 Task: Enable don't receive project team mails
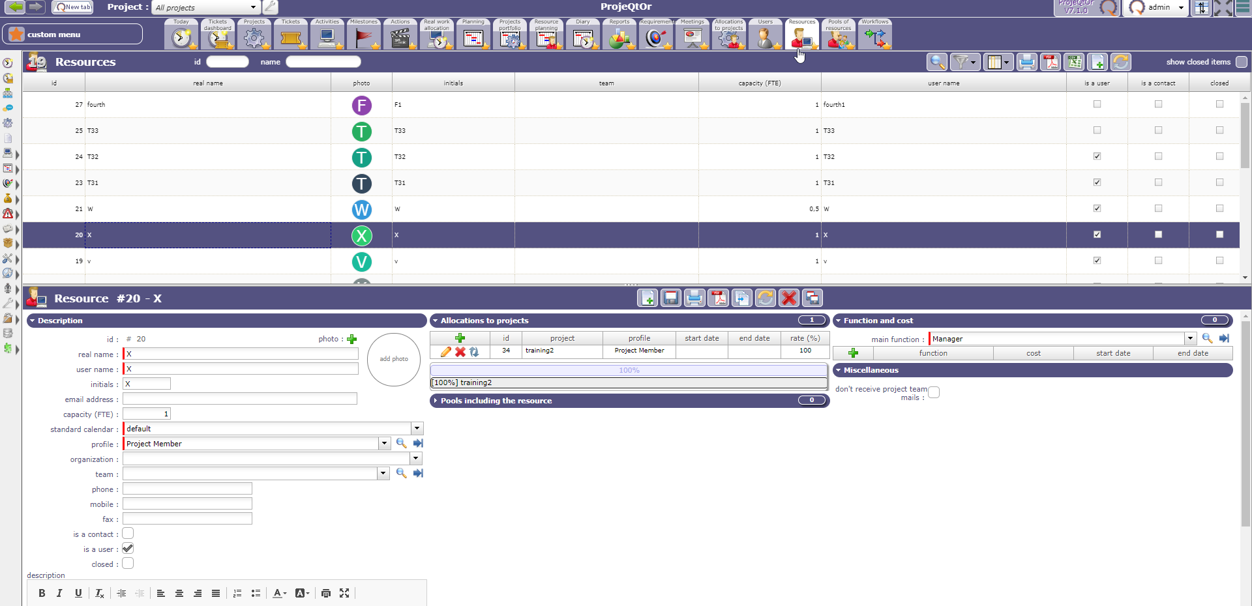click(934, 392)
